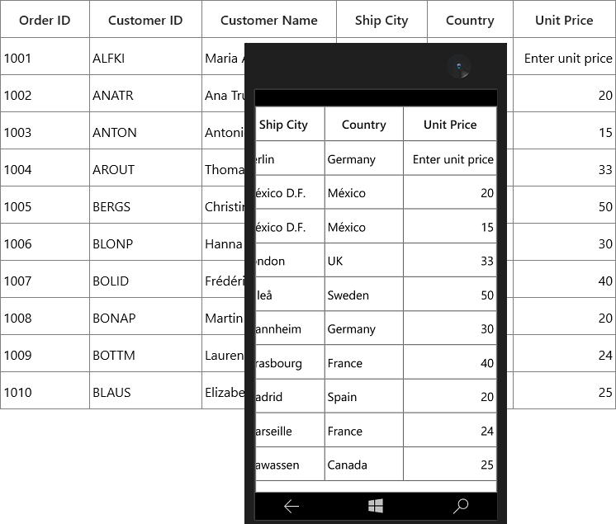Select the UK country cell on phone

click(x=364, y=260)
